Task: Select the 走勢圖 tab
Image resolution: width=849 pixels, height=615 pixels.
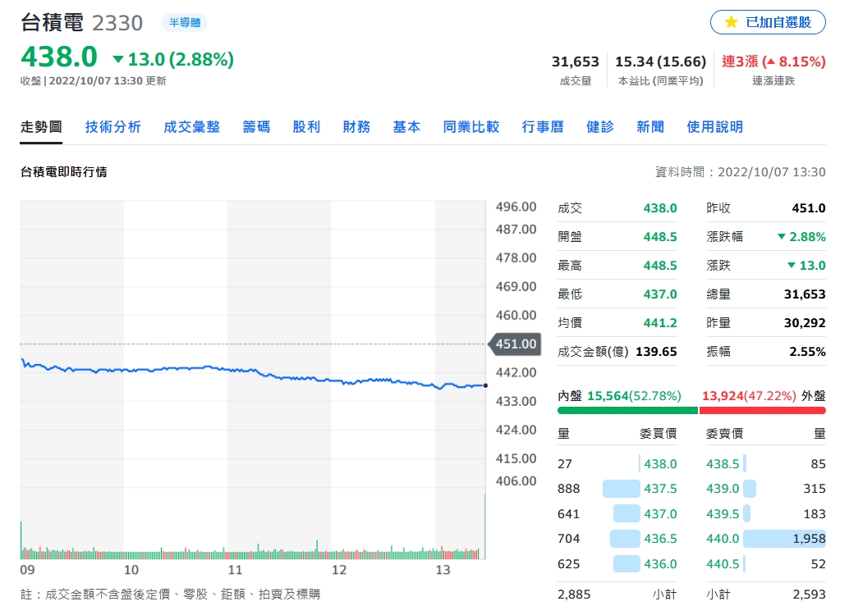Action: (41, 127)
